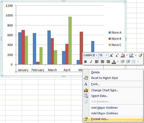Click the Decrease Indent icon
The width and height of the screenshot is (144, 123).
[122, 62]
